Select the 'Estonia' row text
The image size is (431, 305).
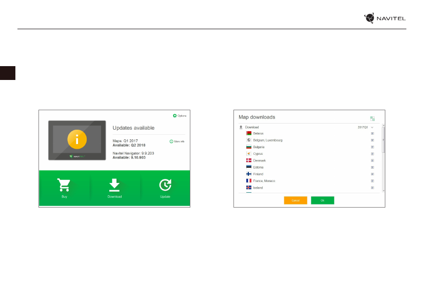coord(258,167)
